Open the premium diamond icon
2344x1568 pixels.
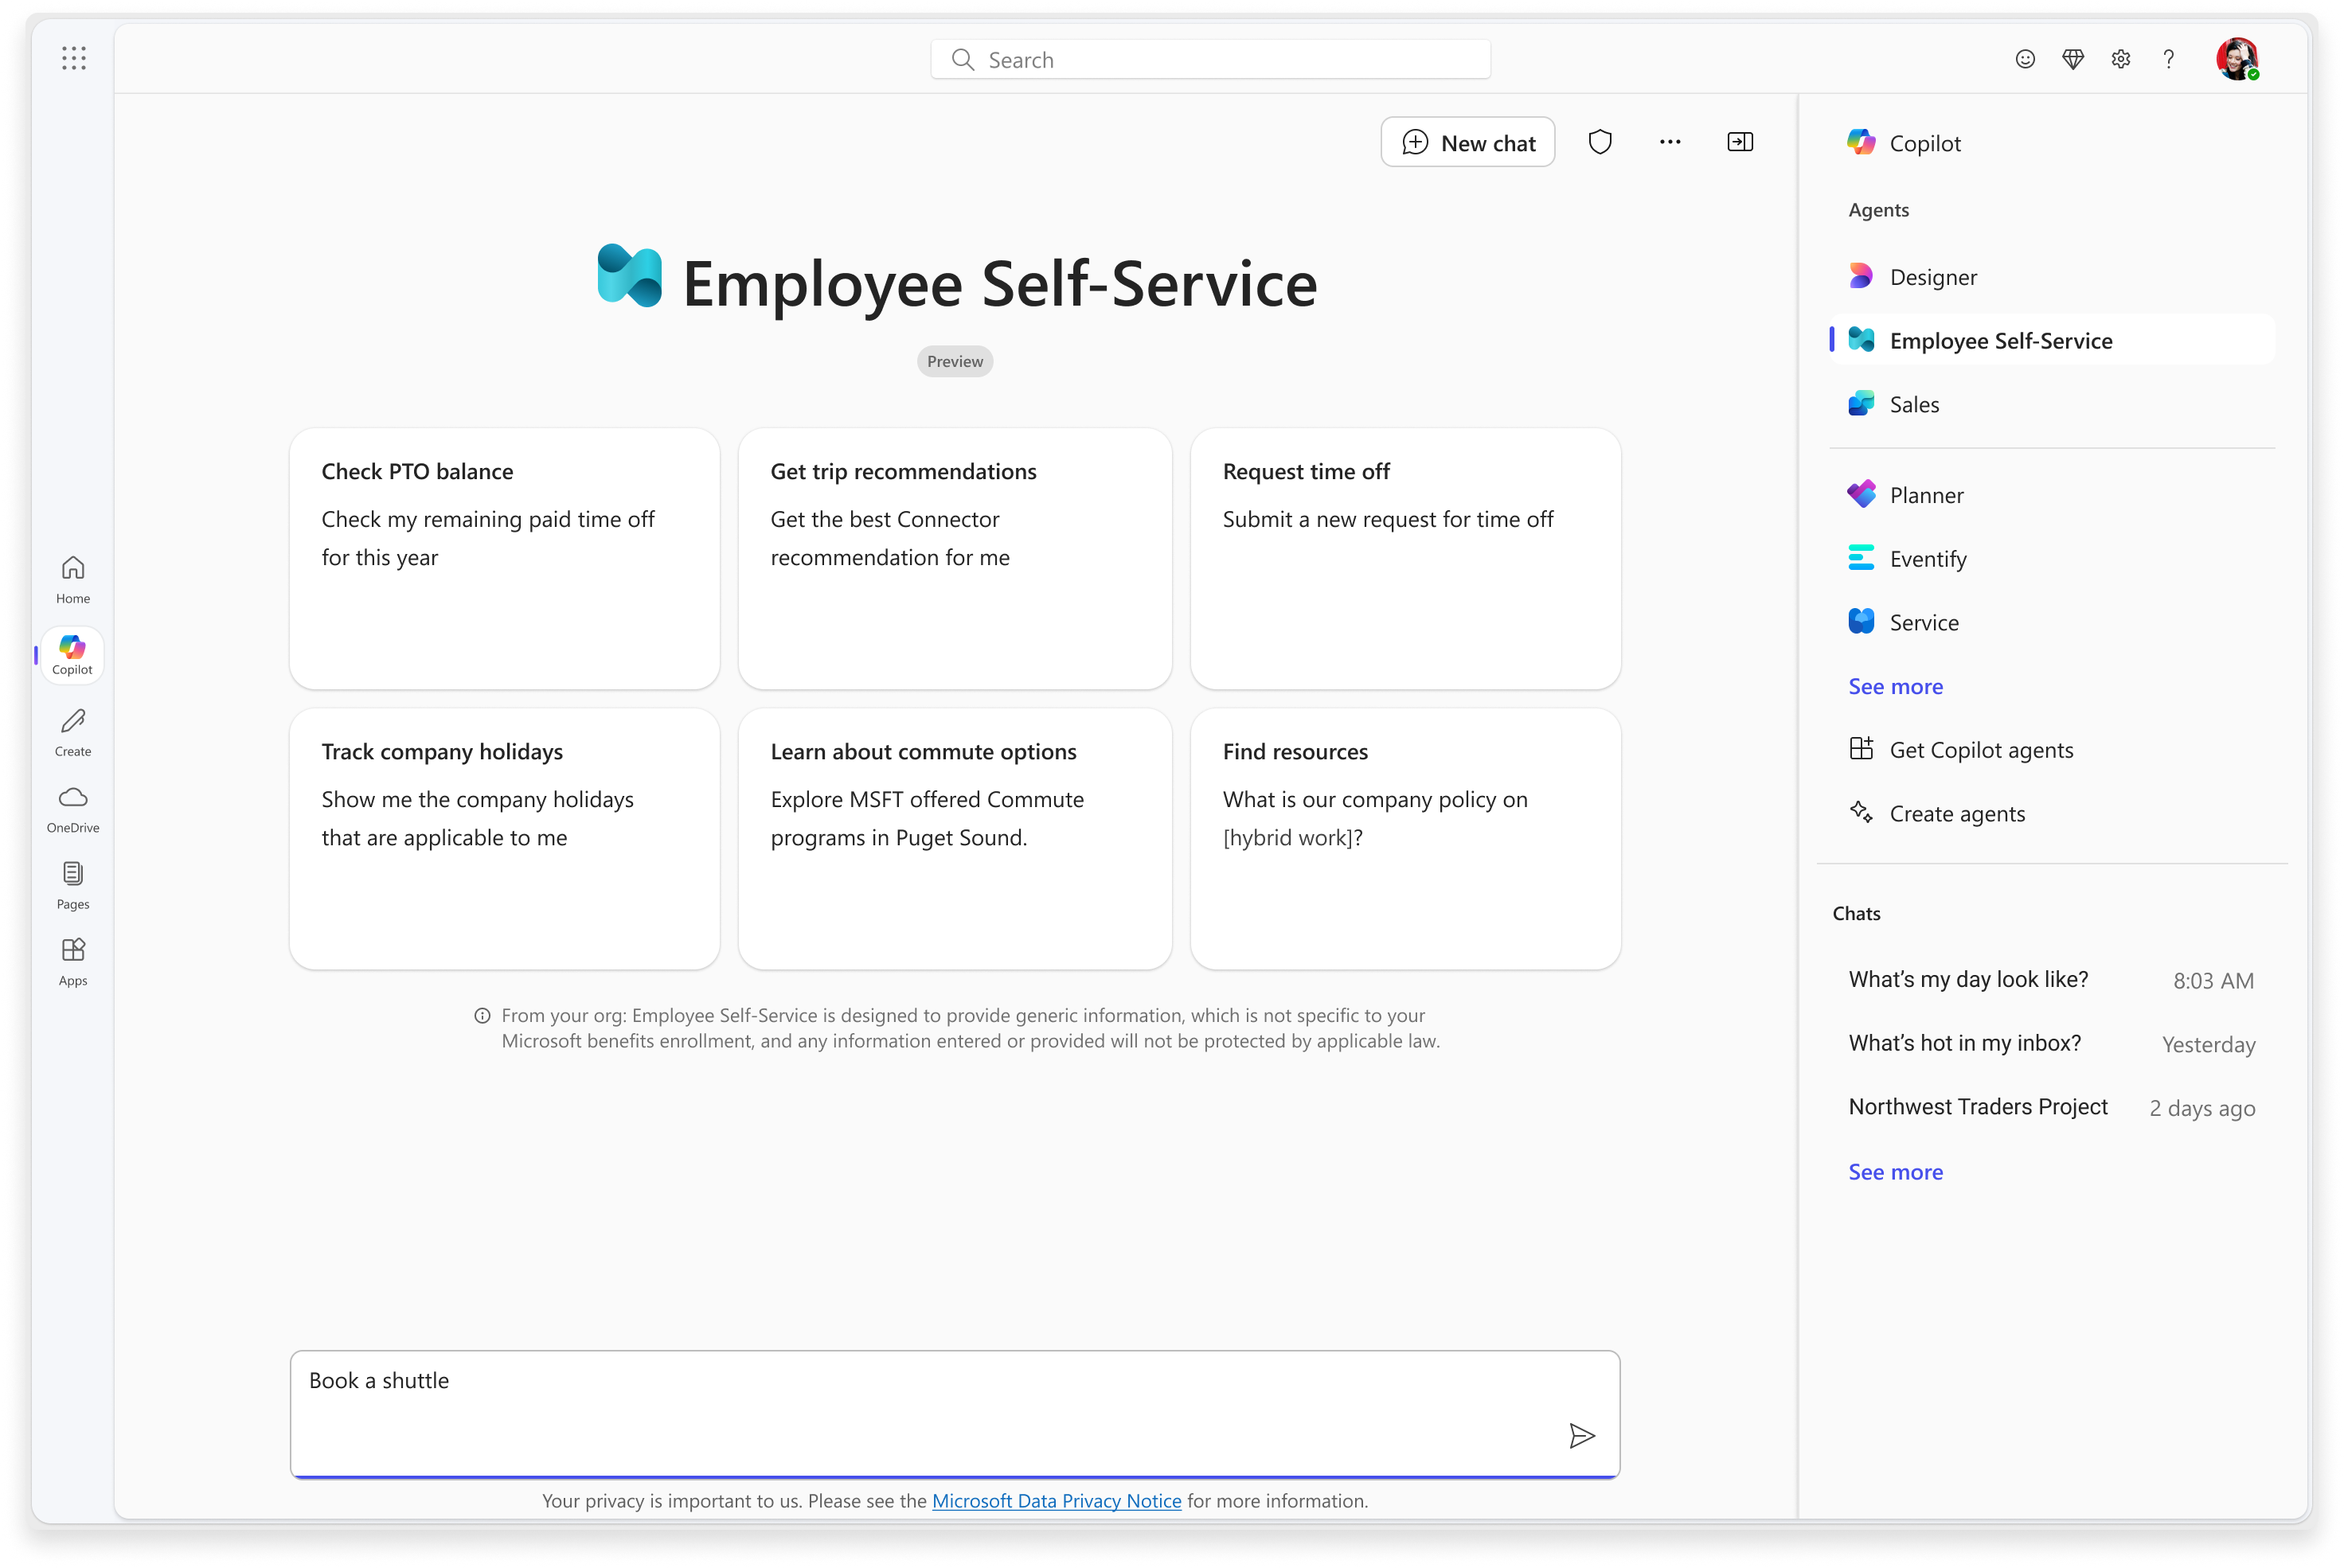coord(2072,59)
